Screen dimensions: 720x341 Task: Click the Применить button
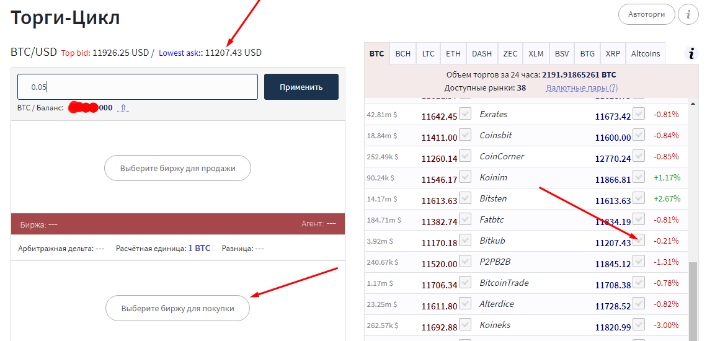click(x=301, y=87)
